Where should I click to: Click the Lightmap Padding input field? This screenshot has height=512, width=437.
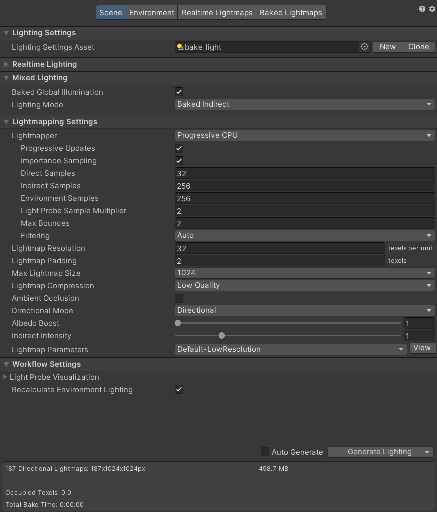tap(280, 261)
